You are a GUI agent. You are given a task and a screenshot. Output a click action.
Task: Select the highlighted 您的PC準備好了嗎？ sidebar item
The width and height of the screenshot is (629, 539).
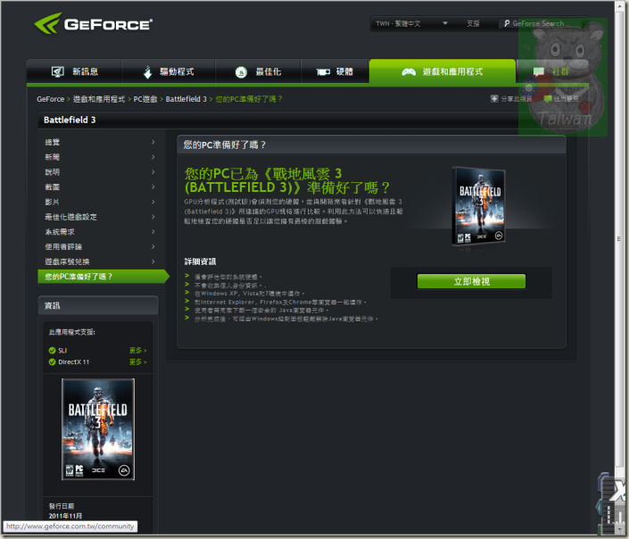[103, 277]
